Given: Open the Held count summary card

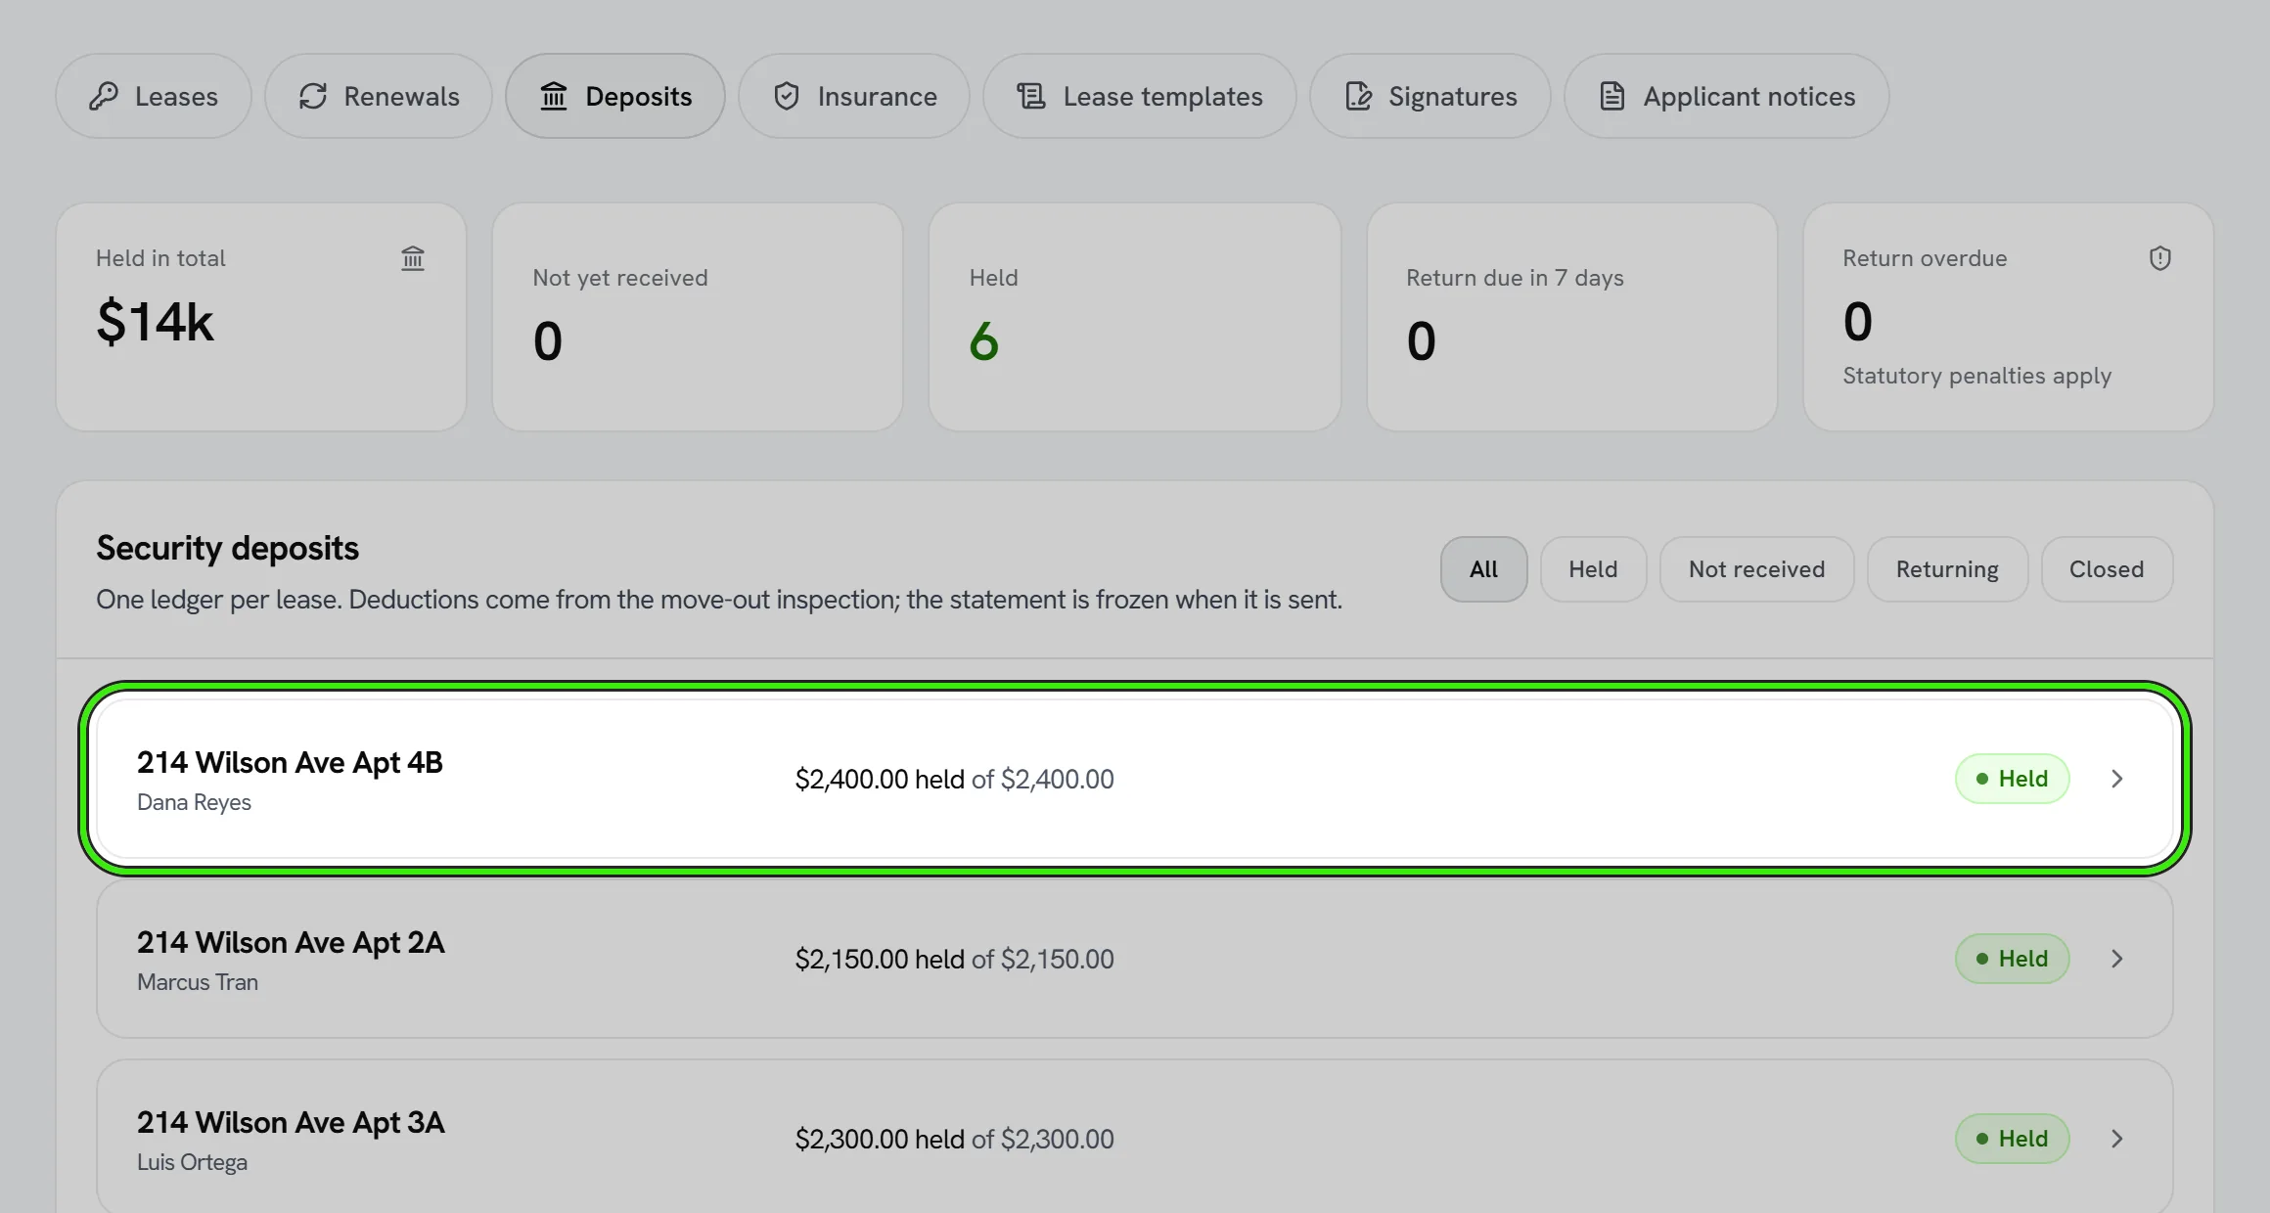Looking at the screenshot, I should pyautogui.click(x=1135, y=317).
